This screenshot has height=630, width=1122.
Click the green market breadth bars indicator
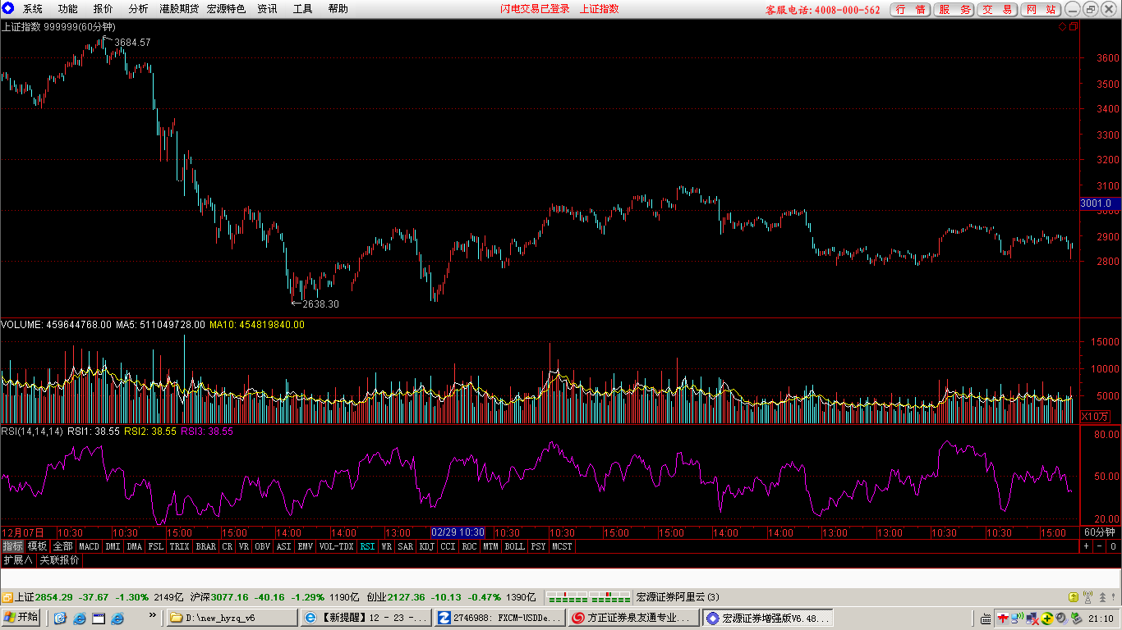588,597
